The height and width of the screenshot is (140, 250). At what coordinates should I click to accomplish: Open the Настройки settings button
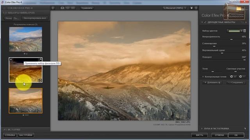point(26,135)
